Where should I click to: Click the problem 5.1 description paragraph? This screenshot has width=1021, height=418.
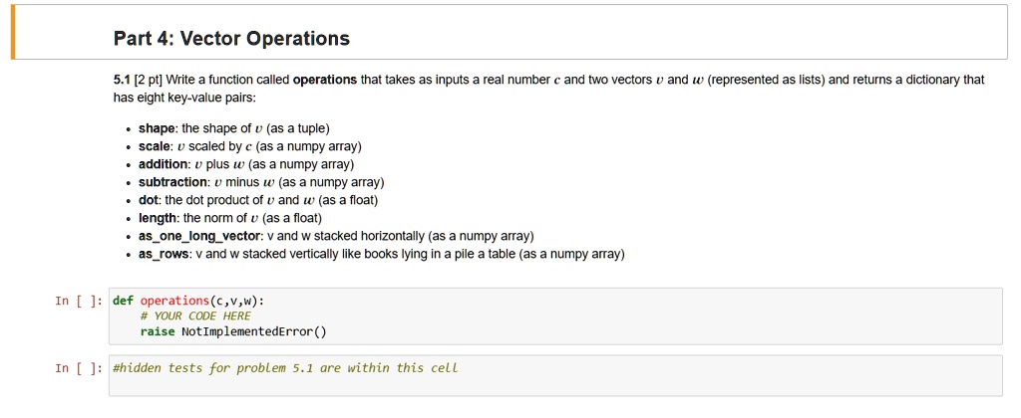pyautogui.click(x=549, y=89)
